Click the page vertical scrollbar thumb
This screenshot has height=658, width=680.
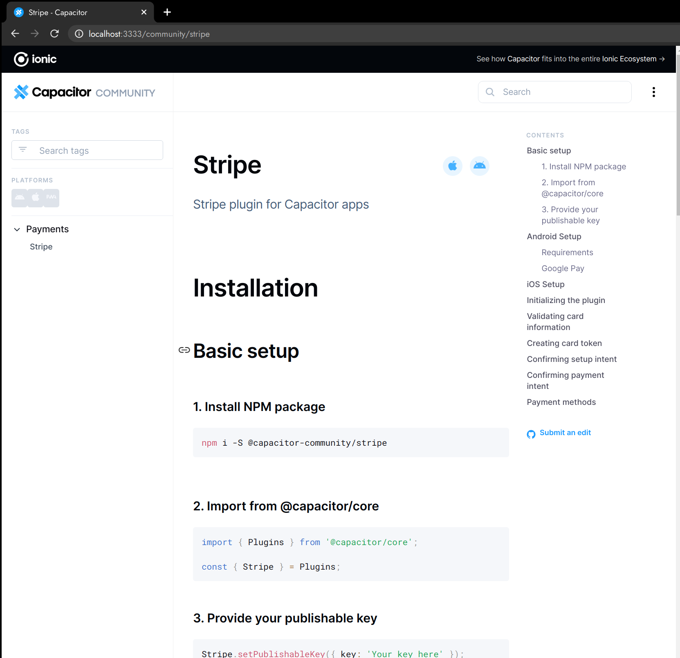pyautogui.click(x=678, y=135)
